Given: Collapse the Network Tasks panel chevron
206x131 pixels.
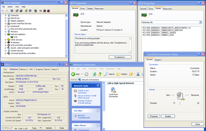Looking at the screenshot, I should (98, 86).
